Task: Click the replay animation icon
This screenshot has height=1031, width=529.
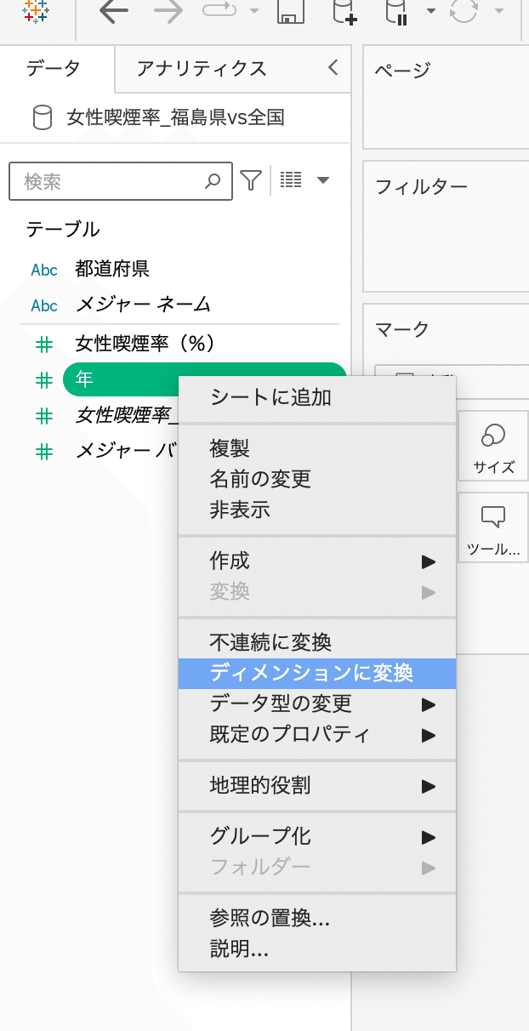Action: pyautogui.click(x=220, y=10)
